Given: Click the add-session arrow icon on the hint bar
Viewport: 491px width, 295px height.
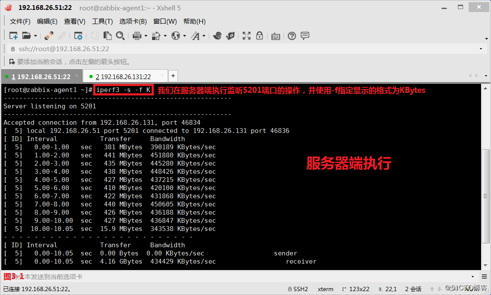Looking at the screenshot, I should tap(12, 62).
